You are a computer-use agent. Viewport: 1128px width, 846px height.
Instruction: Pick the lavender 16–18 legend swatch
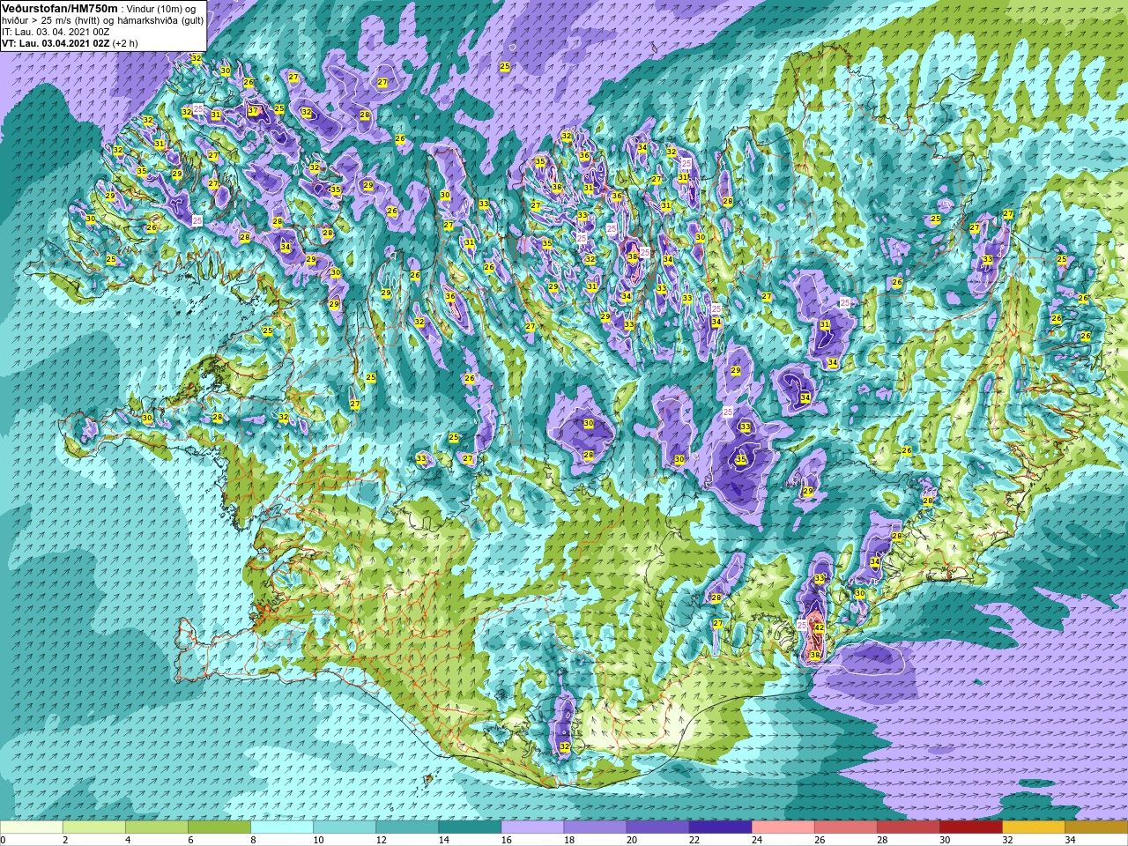532,827
